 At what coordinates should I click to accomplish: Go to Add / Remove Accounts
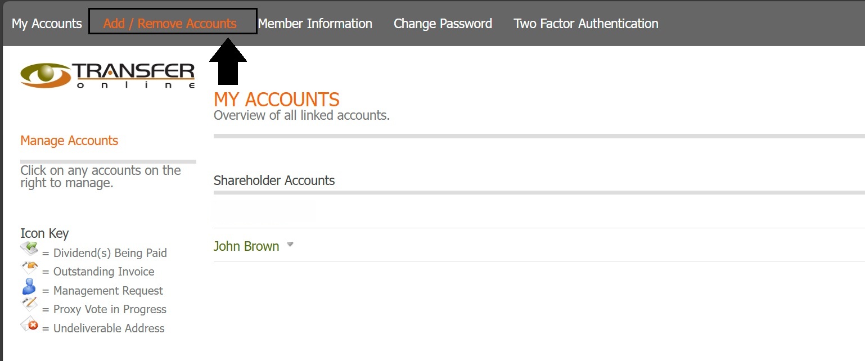pyautogui.click(x=170, y=24)
